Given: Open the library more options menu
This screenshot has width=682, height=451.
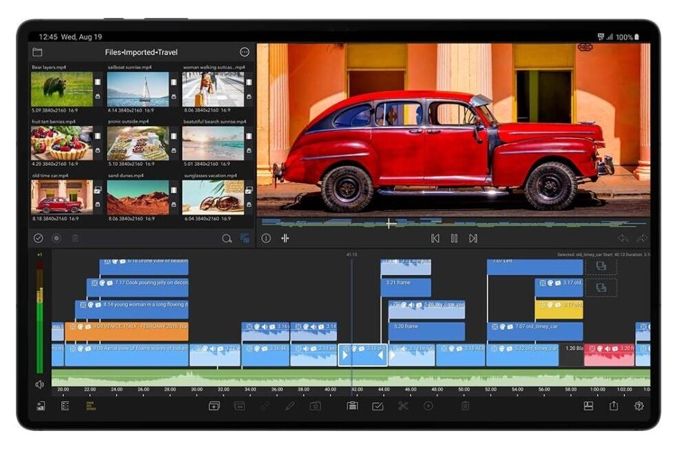Looking at the screenshot, I should [245, 52].
